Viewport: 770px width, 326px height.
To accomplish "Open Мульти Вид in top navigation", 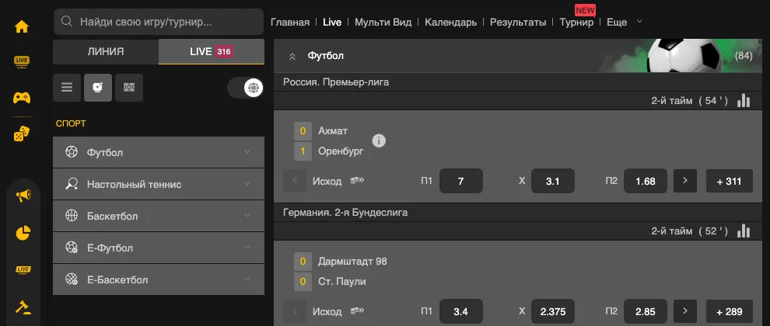I will tap(383, 22).
